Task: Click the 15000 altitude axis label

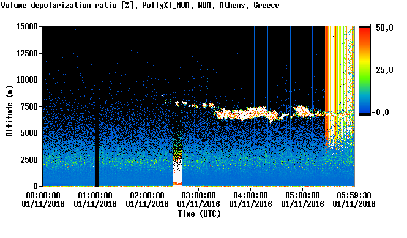Action: (x=27, y=26)
